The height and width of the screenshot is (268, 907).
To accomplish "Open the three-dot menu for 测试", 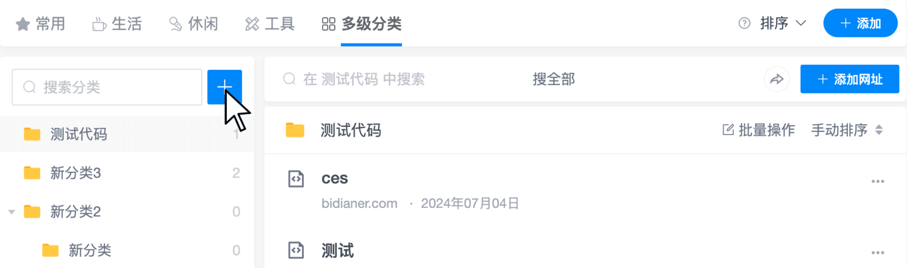I will click(878, 253).
